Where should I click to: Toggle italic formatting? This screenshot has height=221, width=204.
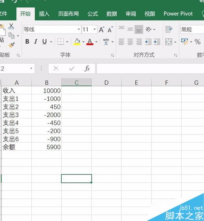pyautogui.click(x=36, y=42)
